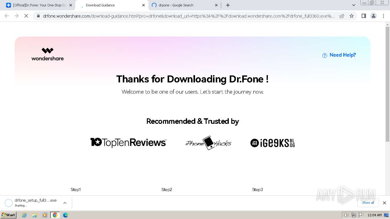Launch Microsoft Edge from taskbar
Image resolution: width=390 pixels, height=219 pixels.
(66, 215)
